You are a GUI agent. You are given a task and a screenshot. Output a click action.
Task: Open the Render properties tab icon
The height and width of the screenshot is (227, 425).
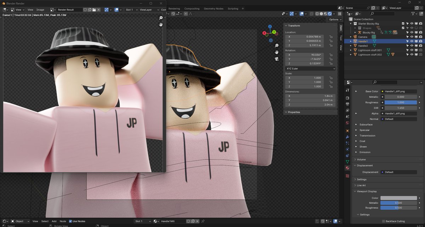[347, 98]
